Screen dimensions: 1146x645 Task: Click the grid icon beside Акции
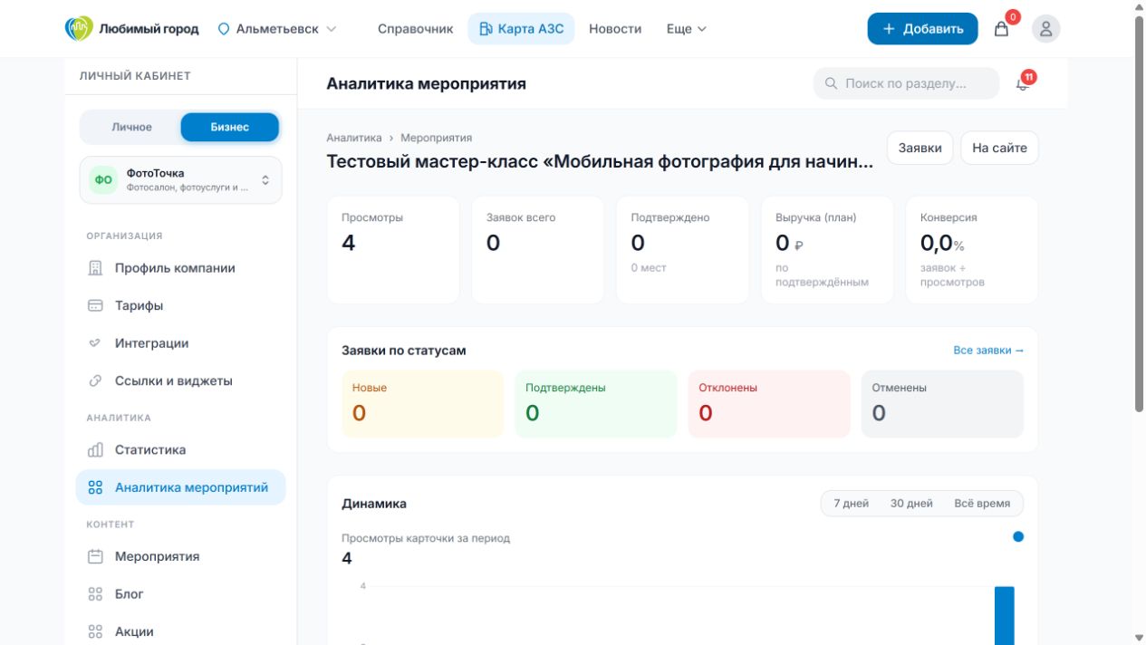click(x=95, y=631)
